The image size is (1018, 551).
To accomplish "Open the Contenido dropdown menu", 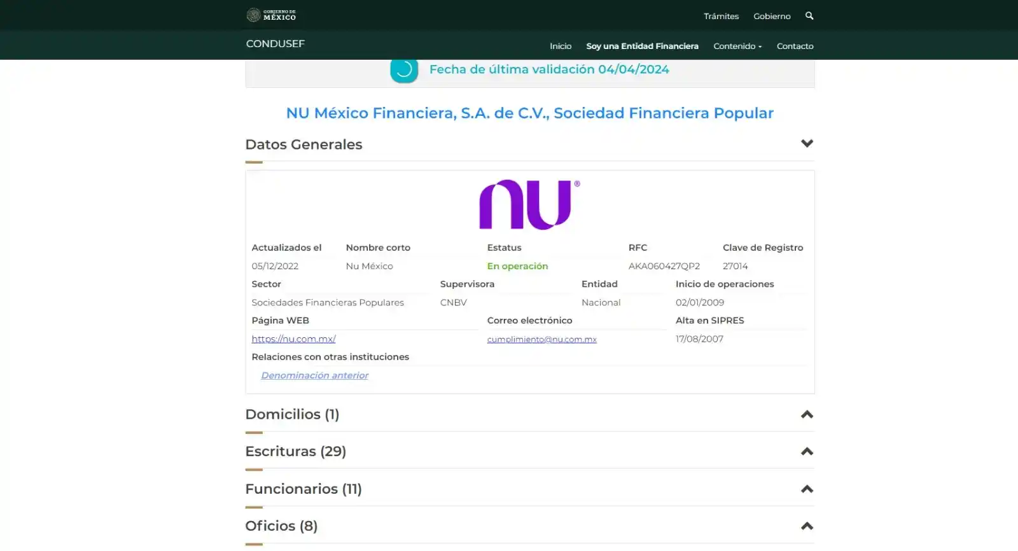I will (x=737, y=46).
